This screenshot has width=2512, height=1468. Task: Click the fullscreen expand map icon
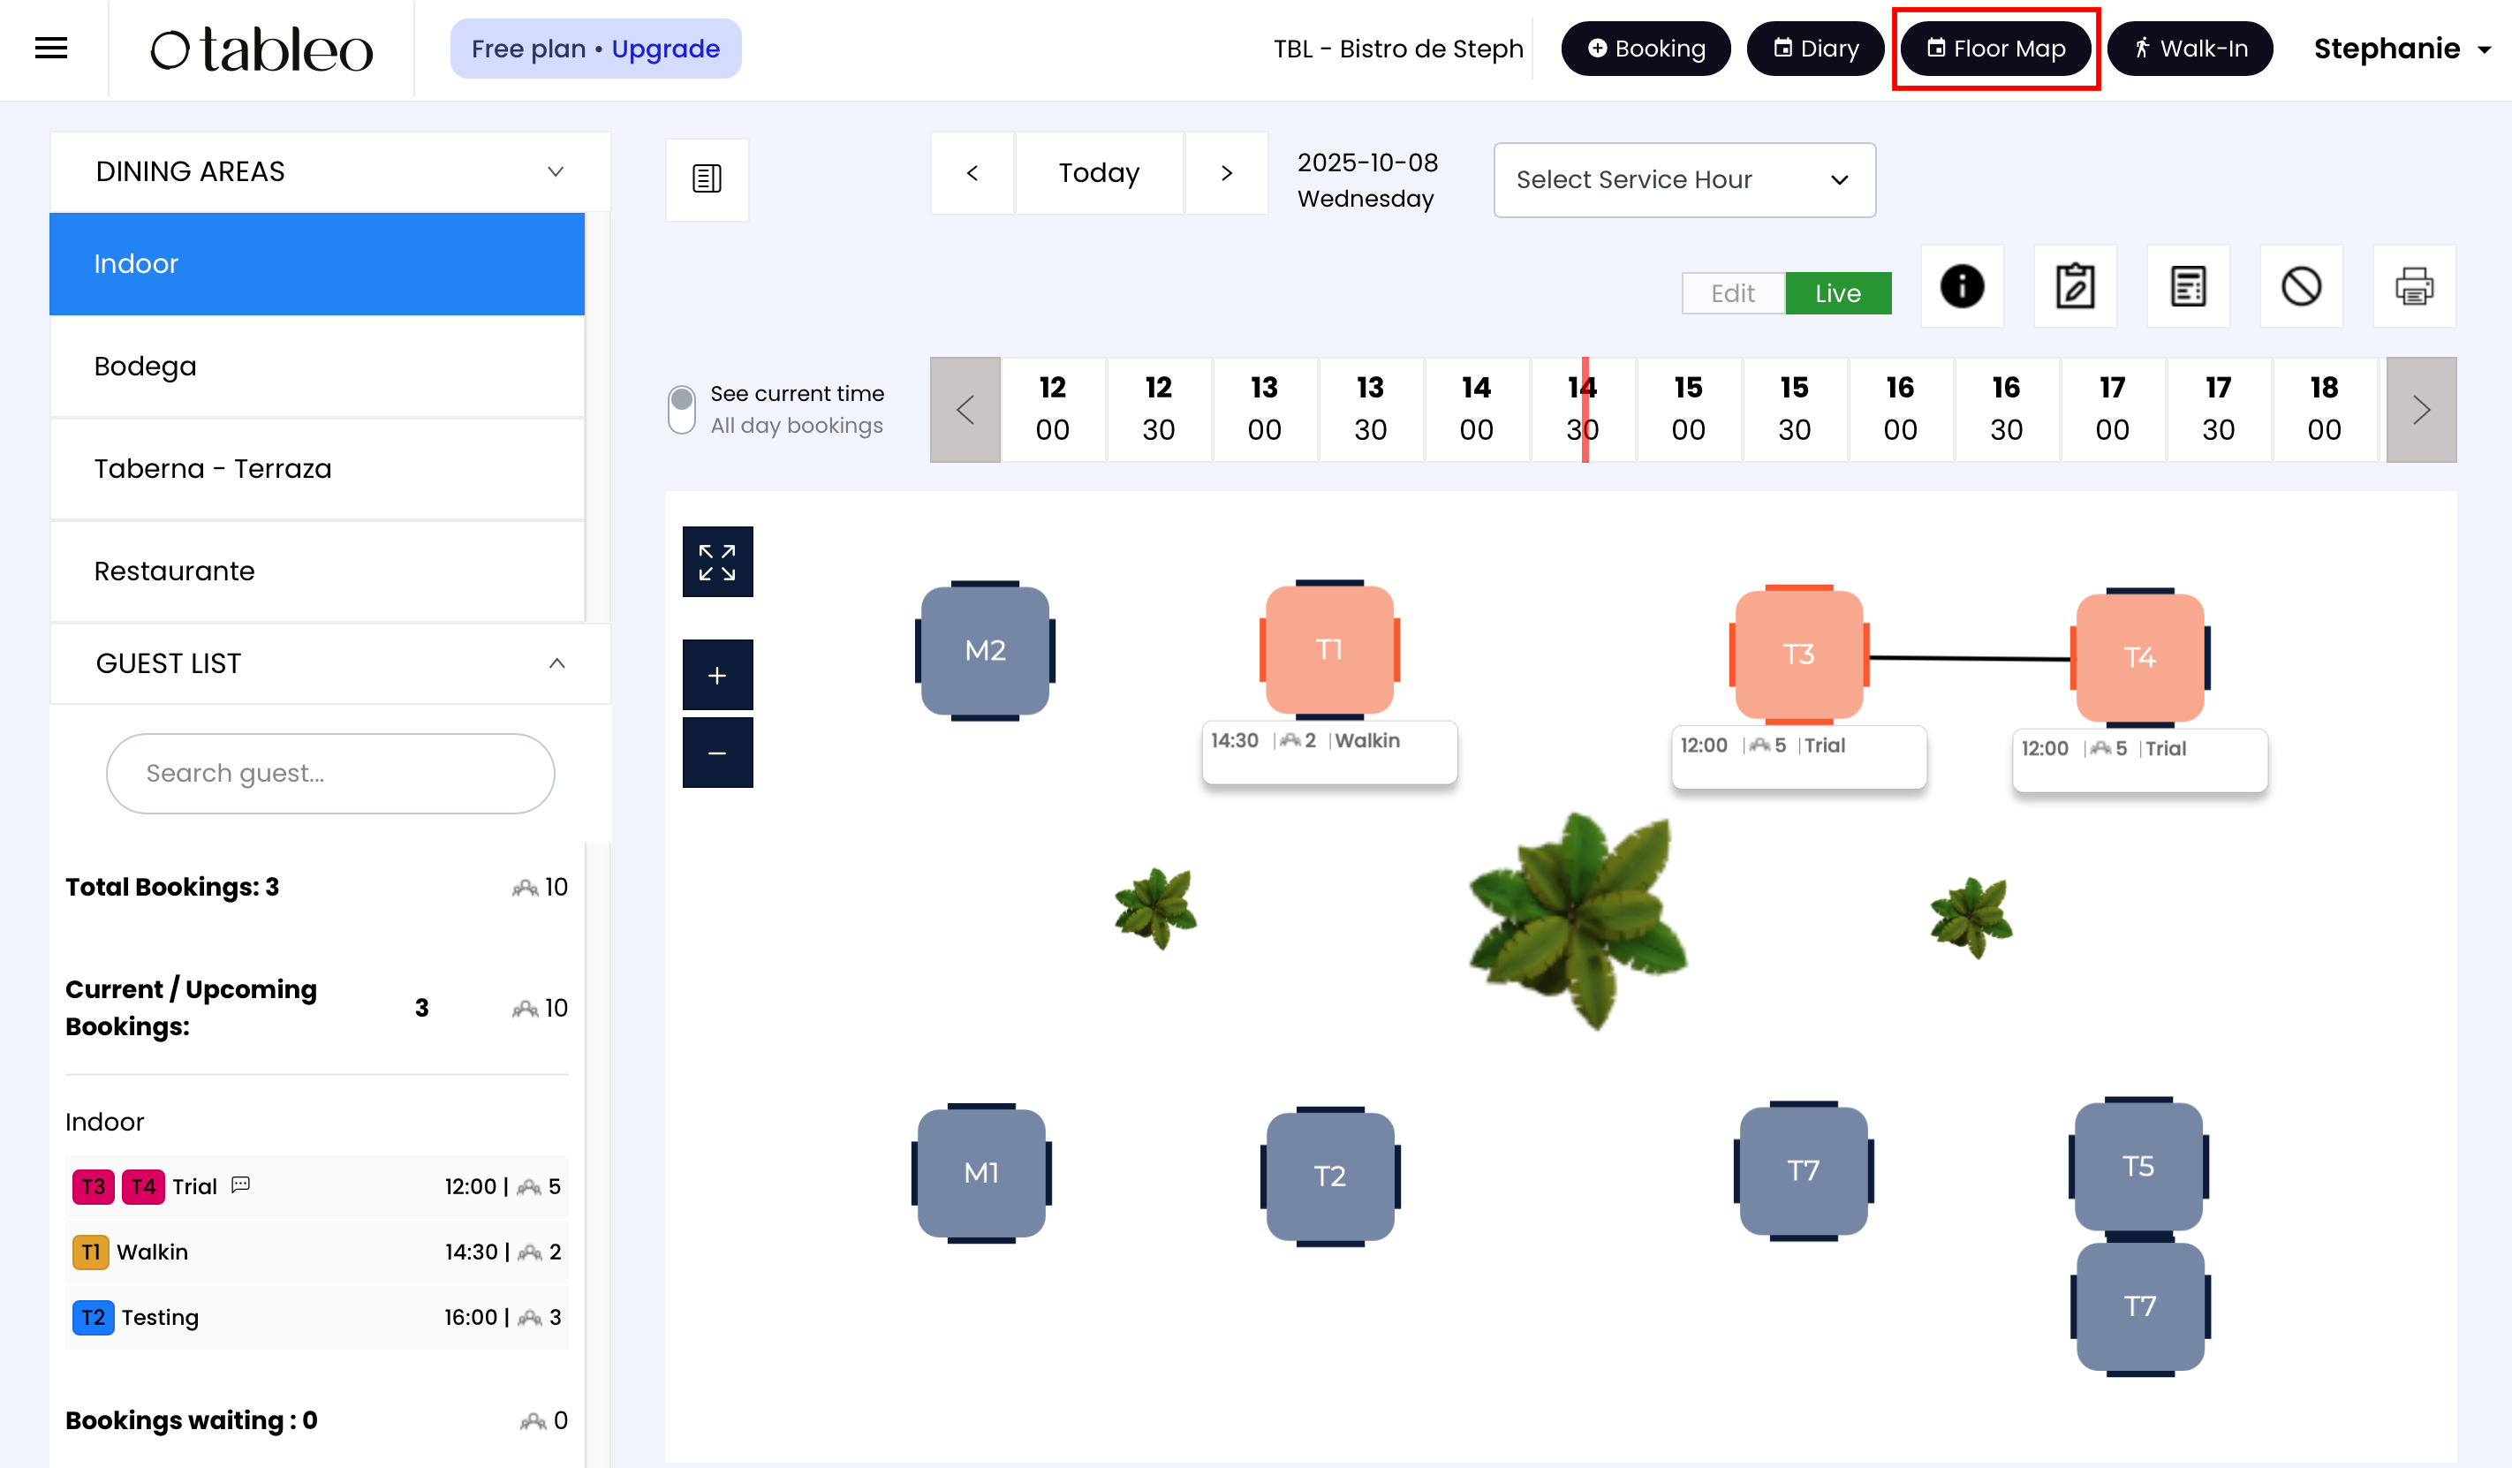point(716,562)
